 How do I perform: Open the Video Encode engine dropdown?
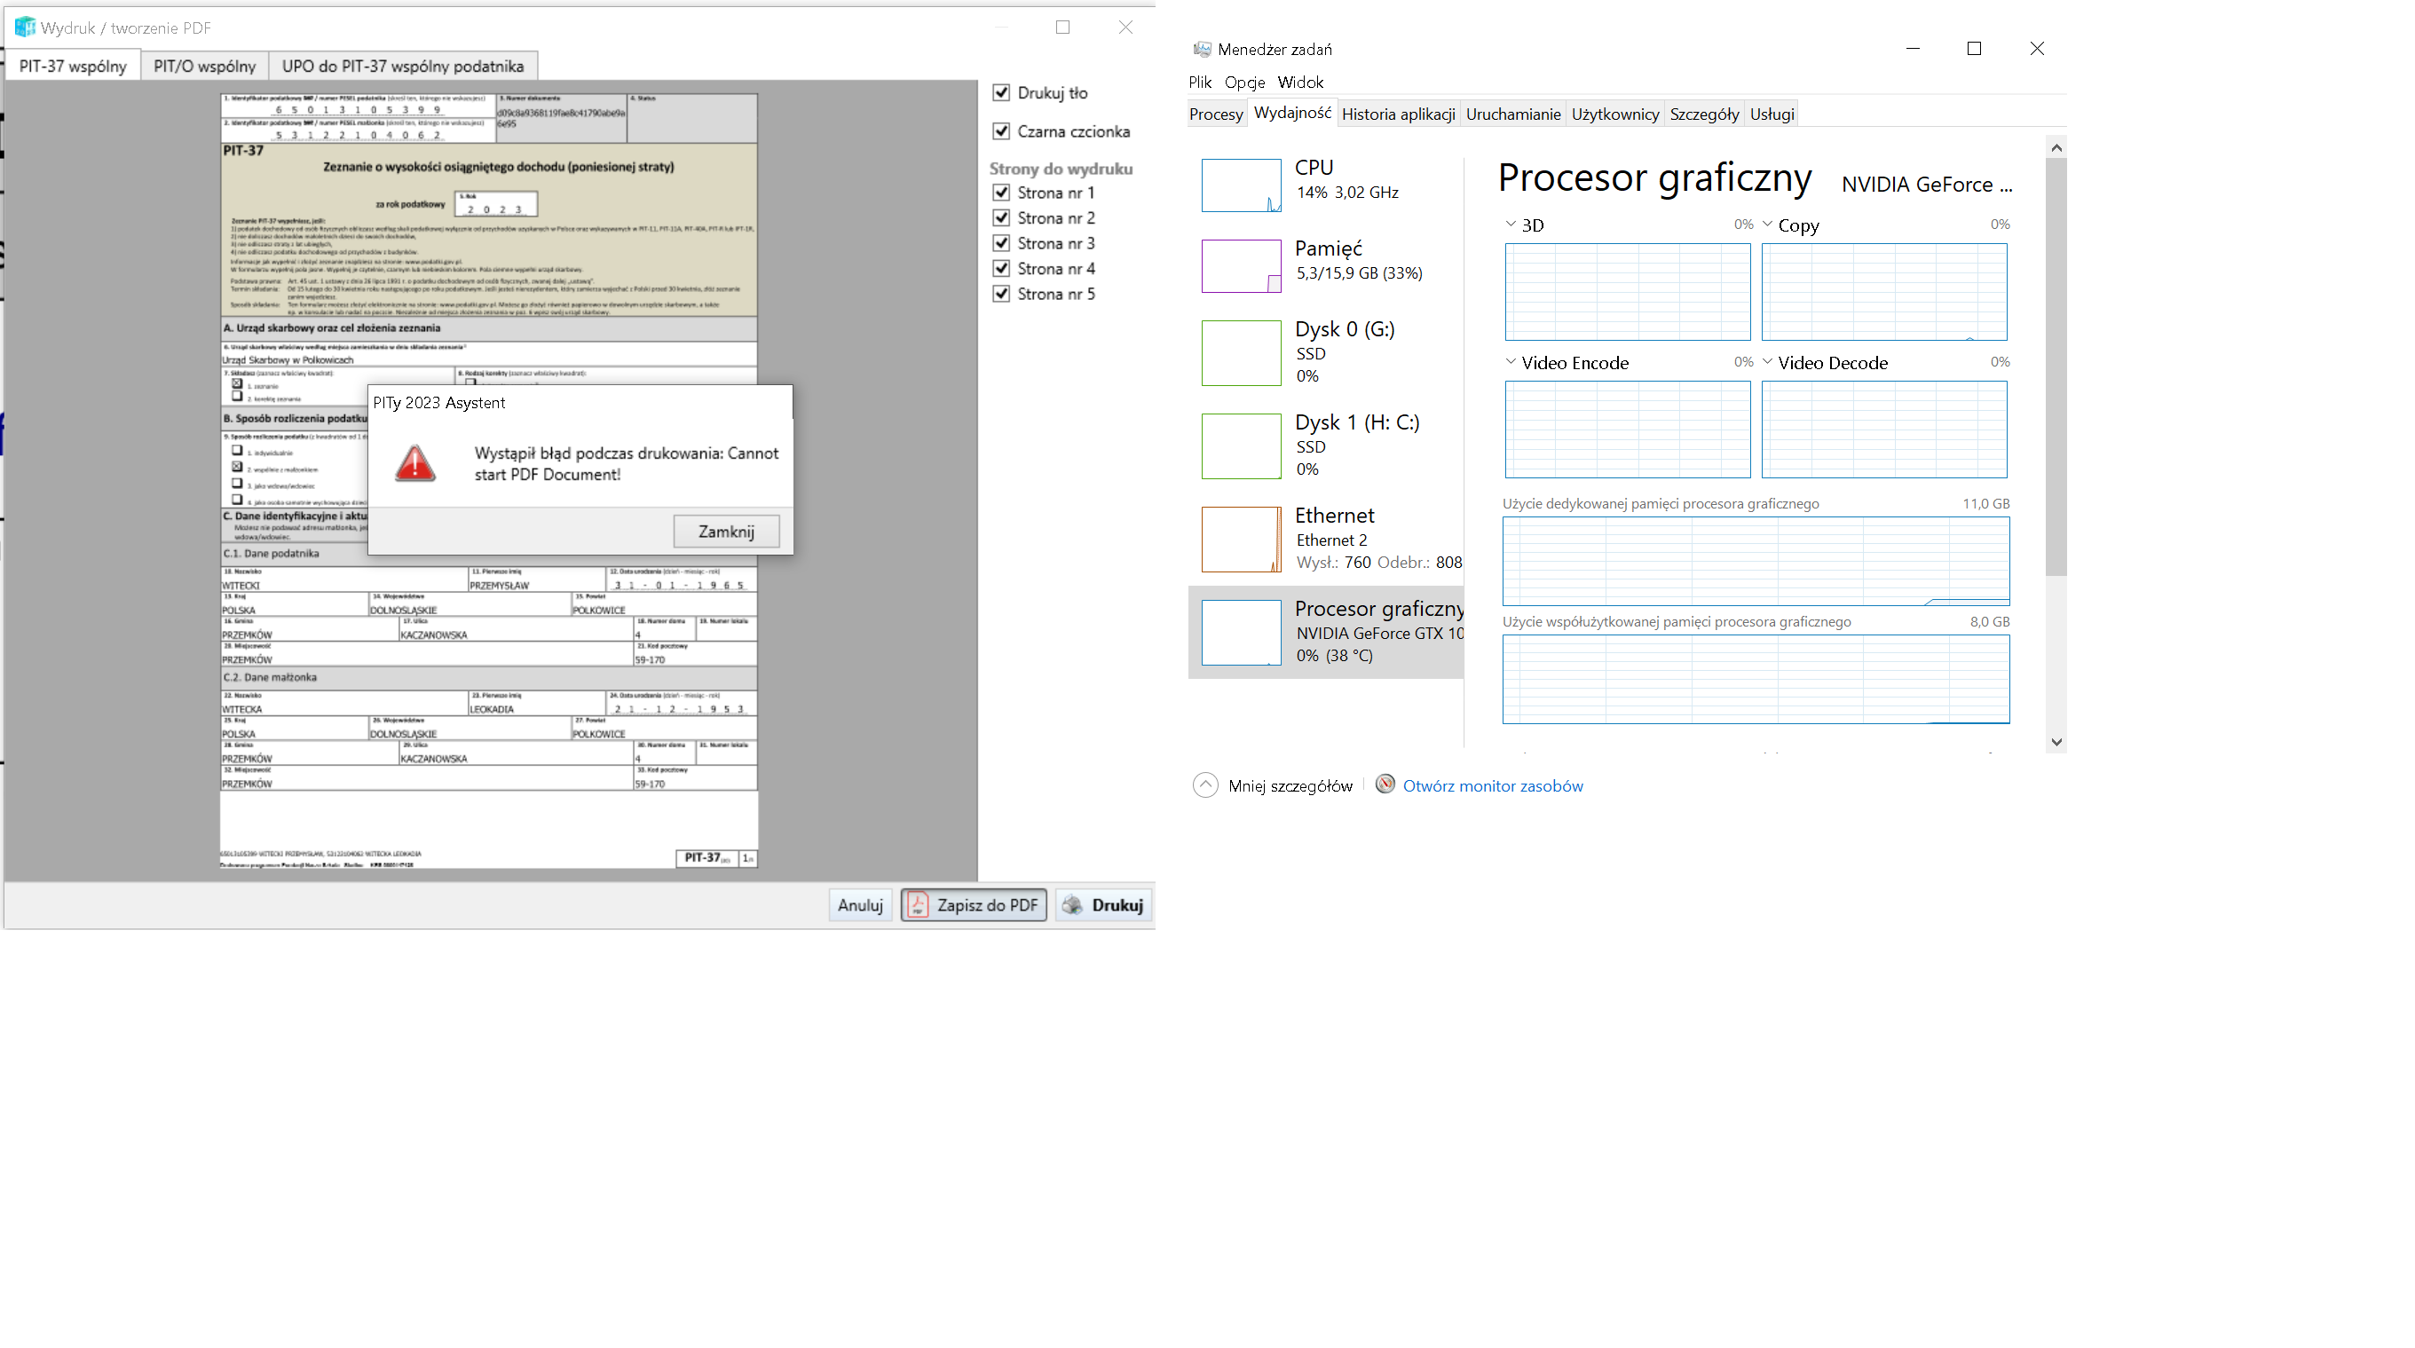[1511, 362]
